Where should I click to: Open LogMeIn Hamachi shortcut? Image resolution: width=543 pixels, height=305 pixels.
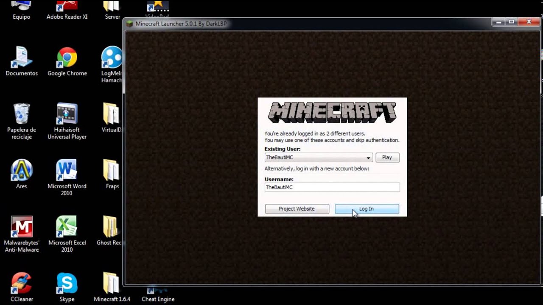coord(112,64)
